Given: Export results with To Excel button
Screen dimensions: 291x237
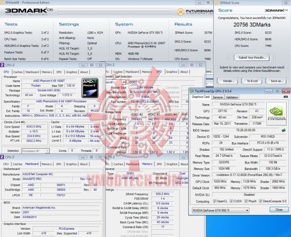Looking at the screenshot, I should click(x=252, y=81).
